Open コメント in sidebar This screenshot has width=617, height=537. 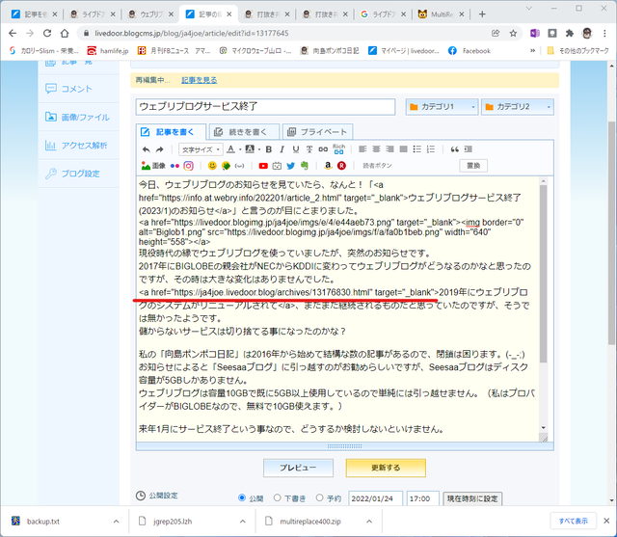tap(79, 89)
